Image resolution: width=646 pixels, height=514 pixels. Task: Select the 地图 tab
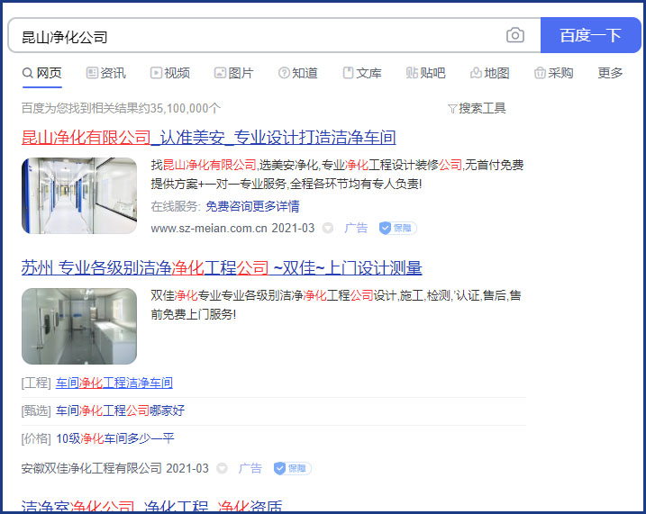click(x=490, y=73)
